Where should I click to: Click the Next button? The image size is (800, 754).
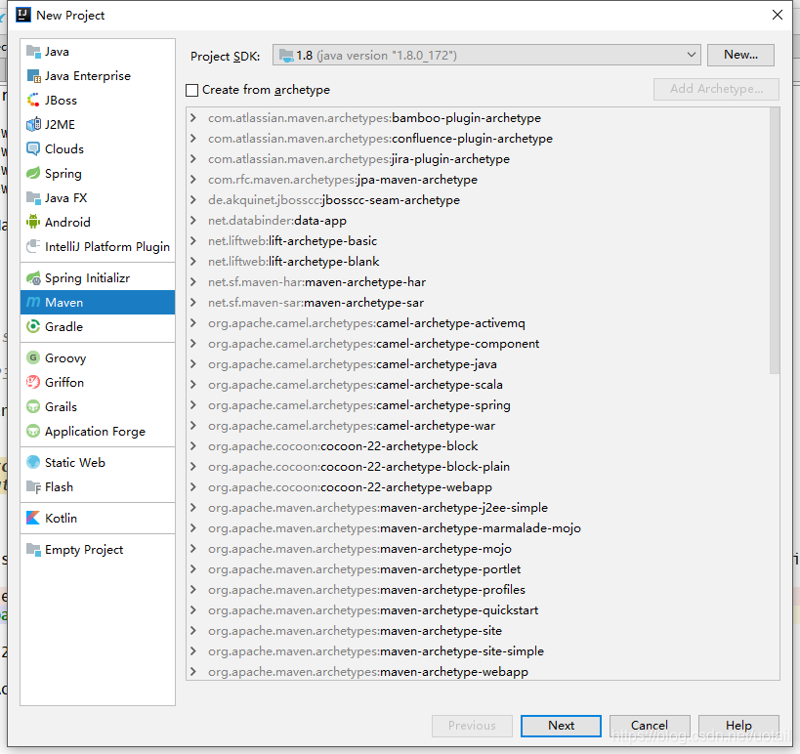(561, 726)
